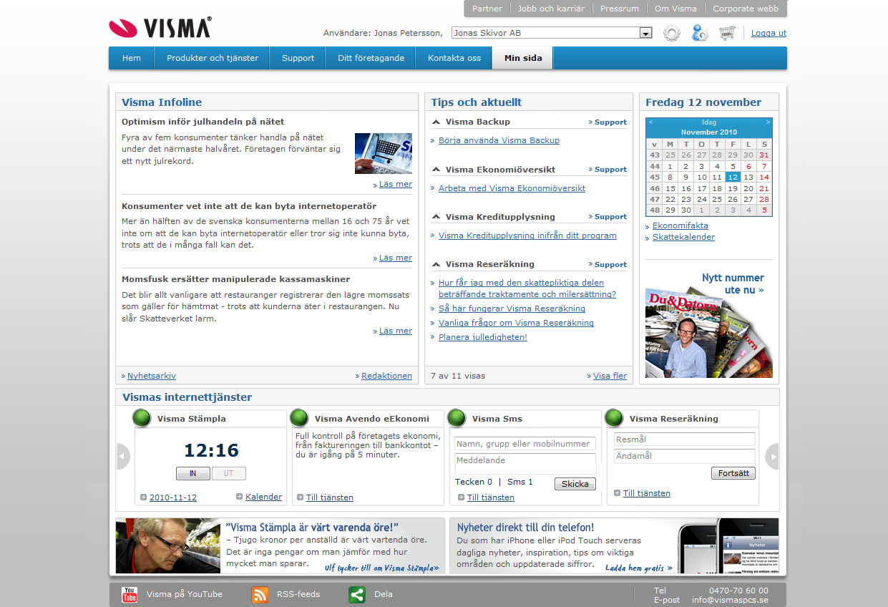Click the green status ball for Visma Reseräkning widget
The height and width of the screenshot is (607, 888).
click(614, 418)
